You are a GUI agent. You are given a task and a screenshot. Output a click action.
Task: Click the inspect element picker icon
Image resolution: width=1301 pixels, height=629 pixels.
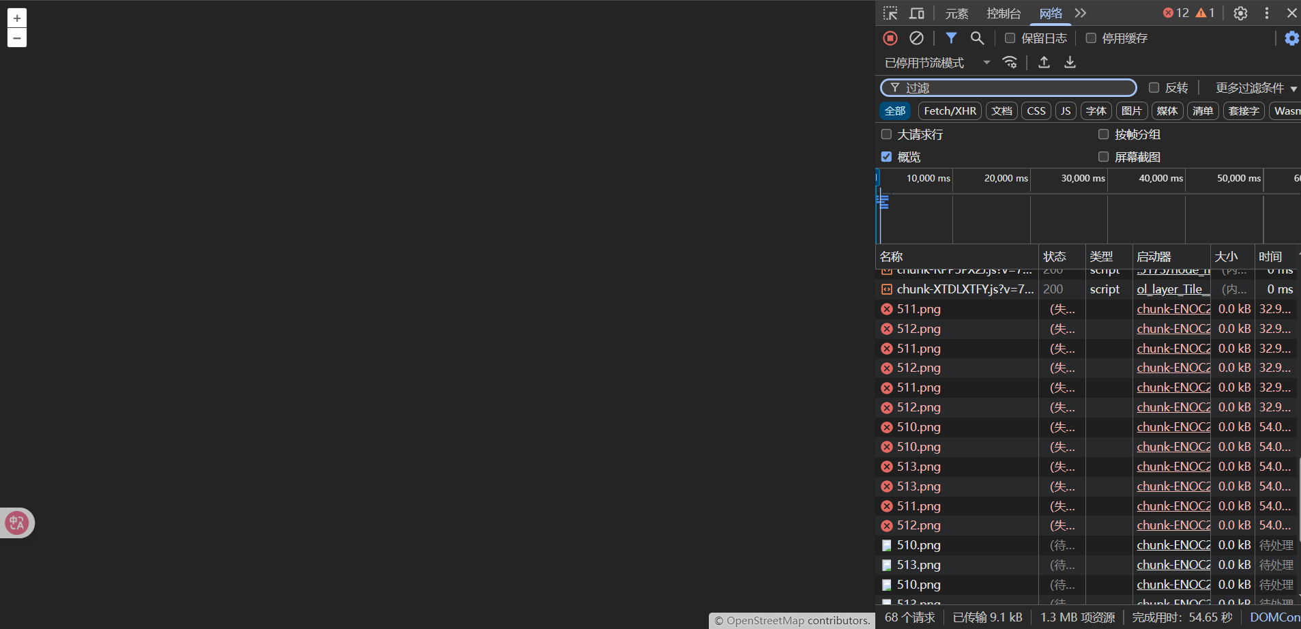point(890,13)
